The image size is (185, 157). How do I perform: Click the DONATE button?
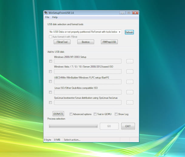tap(58, 114)
